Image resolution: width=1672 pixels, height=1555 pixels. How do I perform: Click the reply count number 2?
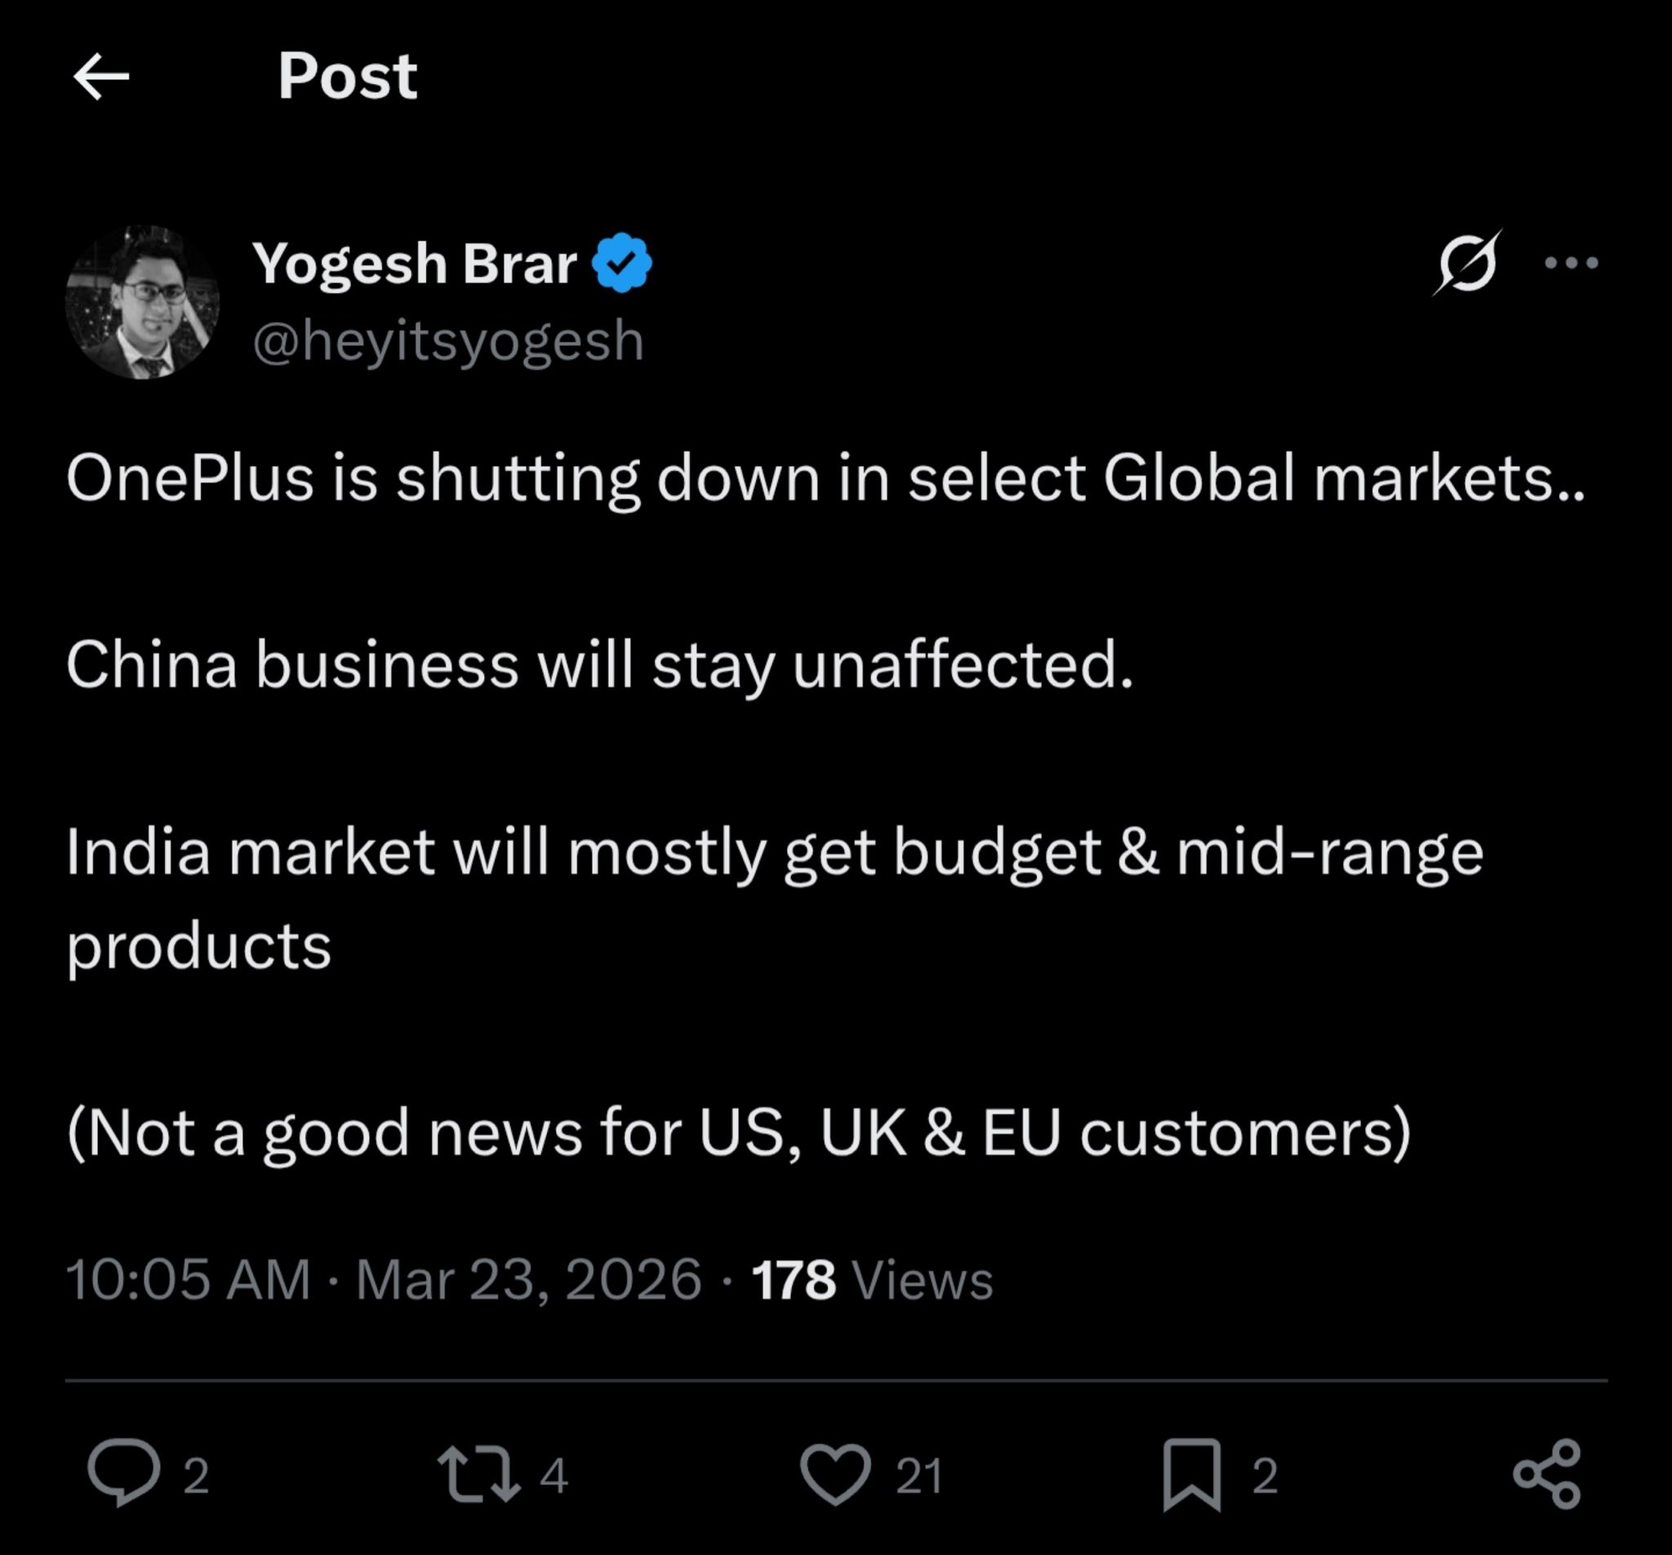tap(196, 1476)
